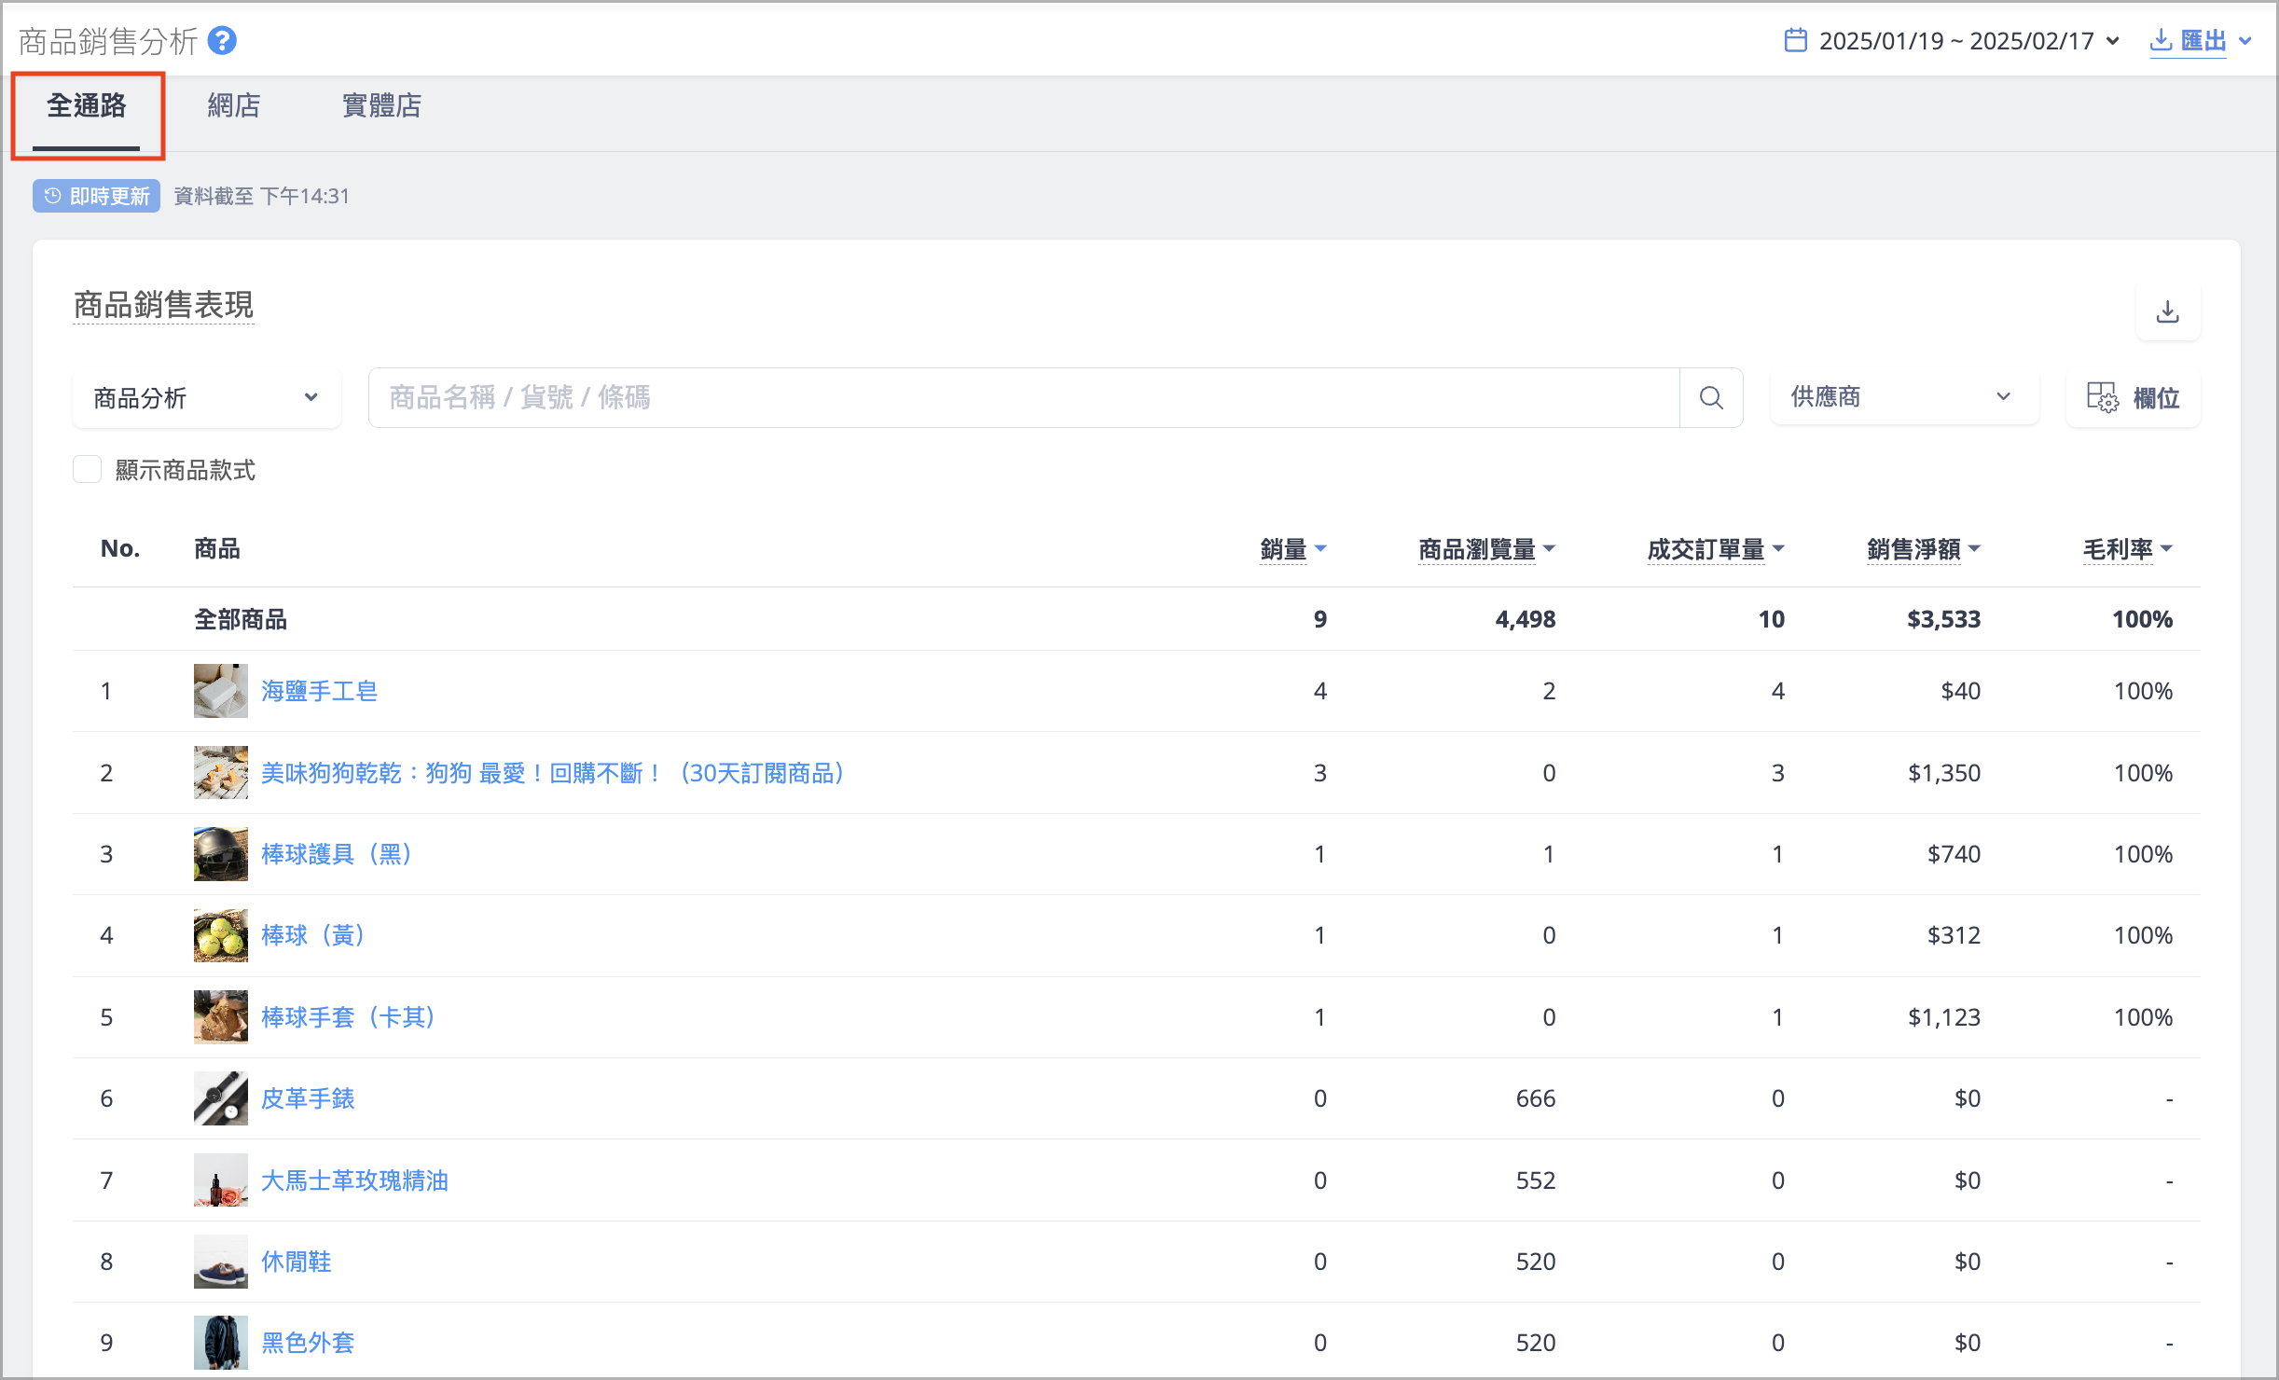
Task: Click the 皮革手錶 watch thumbnail
Action: coord(220,1098)
